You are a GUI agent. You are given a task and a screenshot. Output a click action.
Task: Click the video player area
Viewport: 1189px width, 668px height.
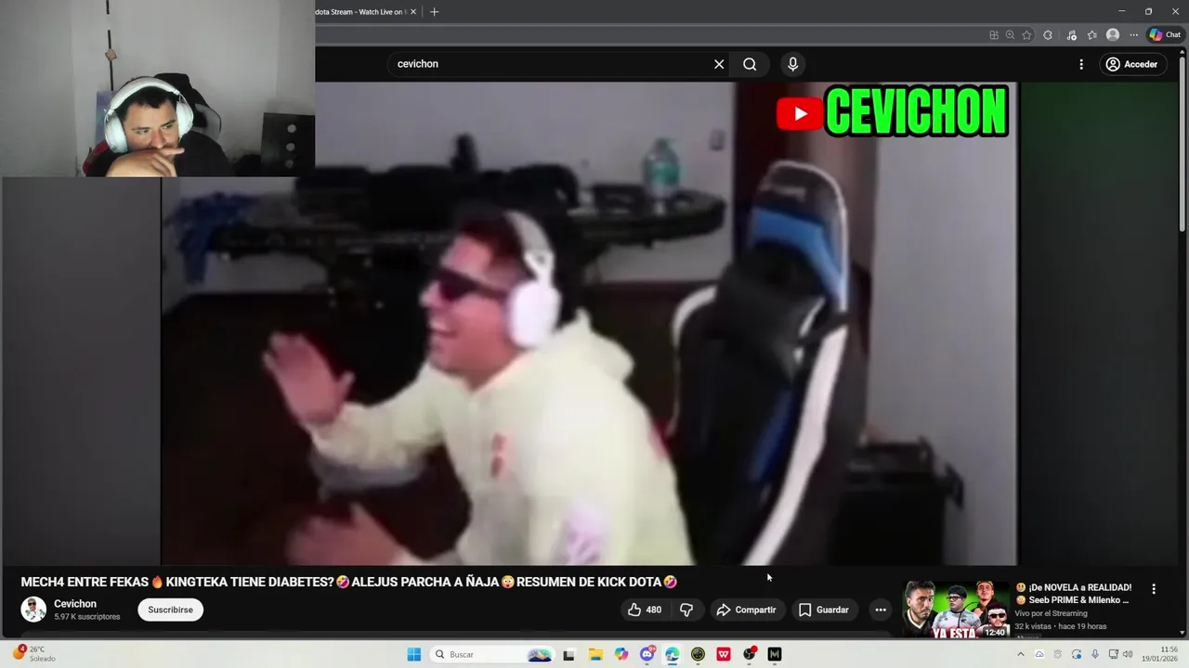point(589,324)
